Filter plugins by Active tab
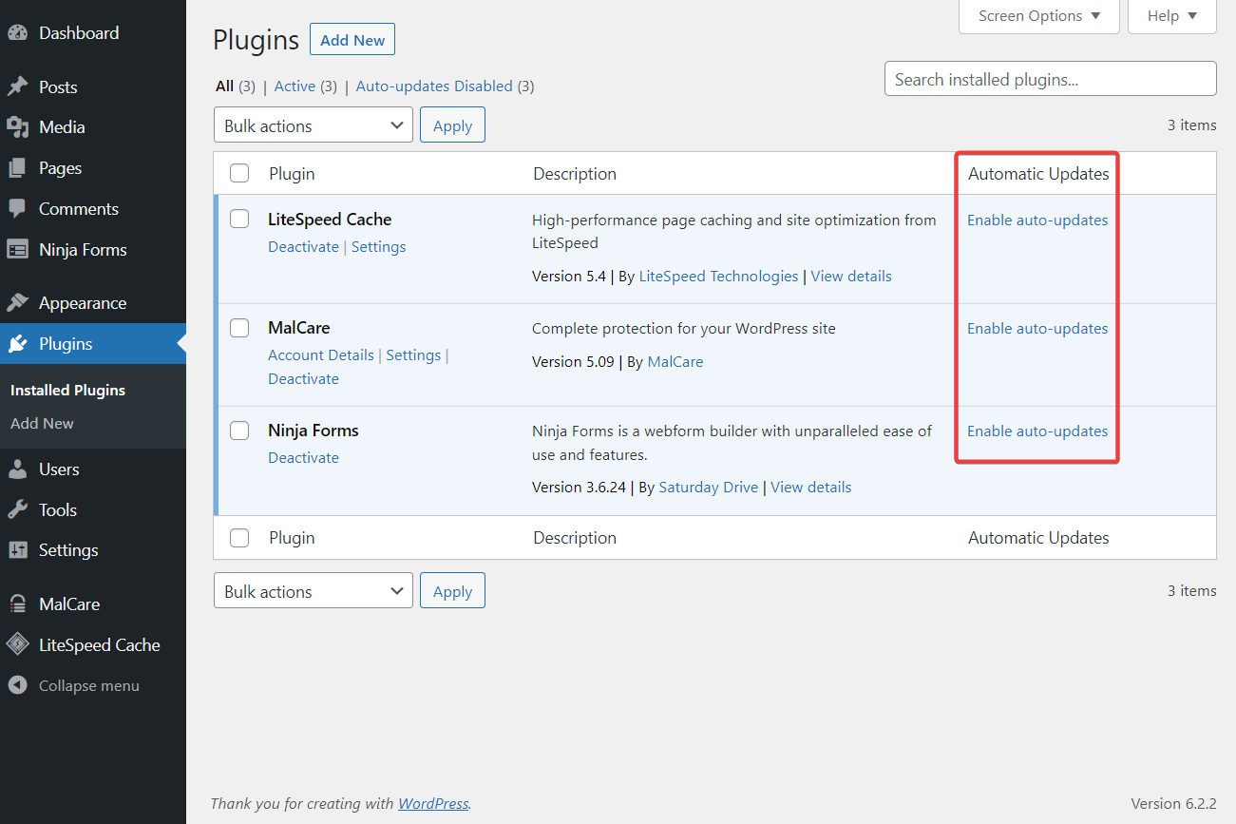The image size is (1236, 824). pos(295,86)
